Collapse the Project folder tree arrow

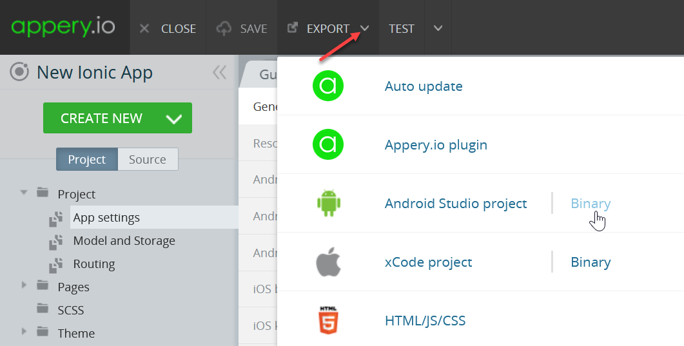(x=24, y=192)
